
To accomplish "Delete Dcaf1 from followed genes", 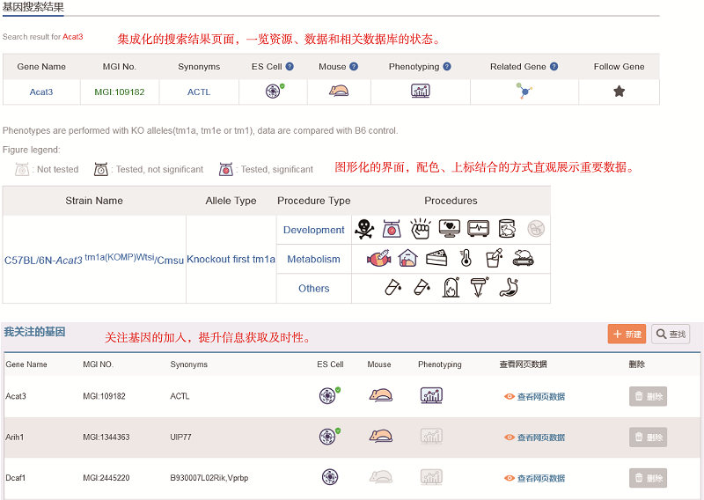I will click(x=648, y=478).
